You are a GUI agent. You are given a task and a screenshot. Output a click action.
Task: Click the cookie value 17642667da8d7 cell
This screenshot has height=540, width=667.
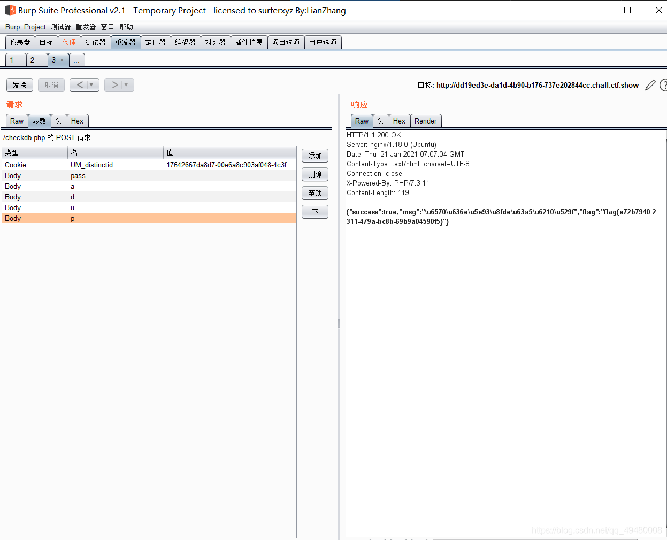tap(229, 165)
